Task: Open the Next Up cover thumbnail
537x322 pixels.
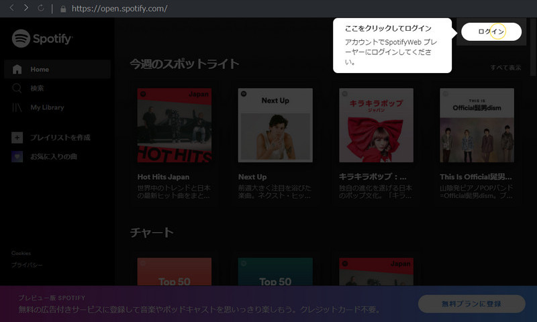Action: (275, 125)
